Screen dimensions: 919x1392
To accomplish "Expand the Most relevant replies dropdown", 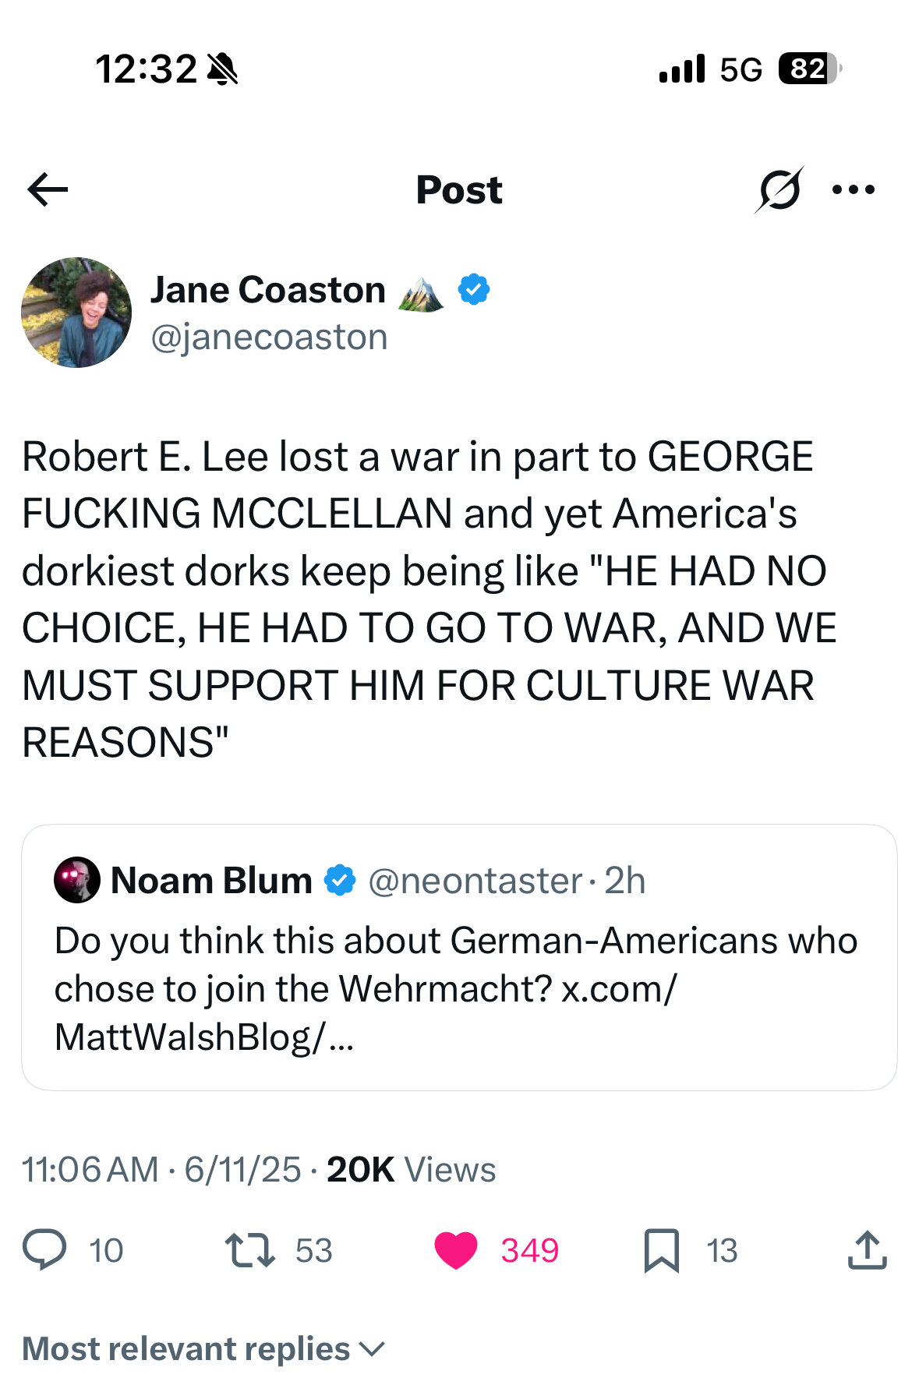I will pyautogui.click(x=204, y=1349).
